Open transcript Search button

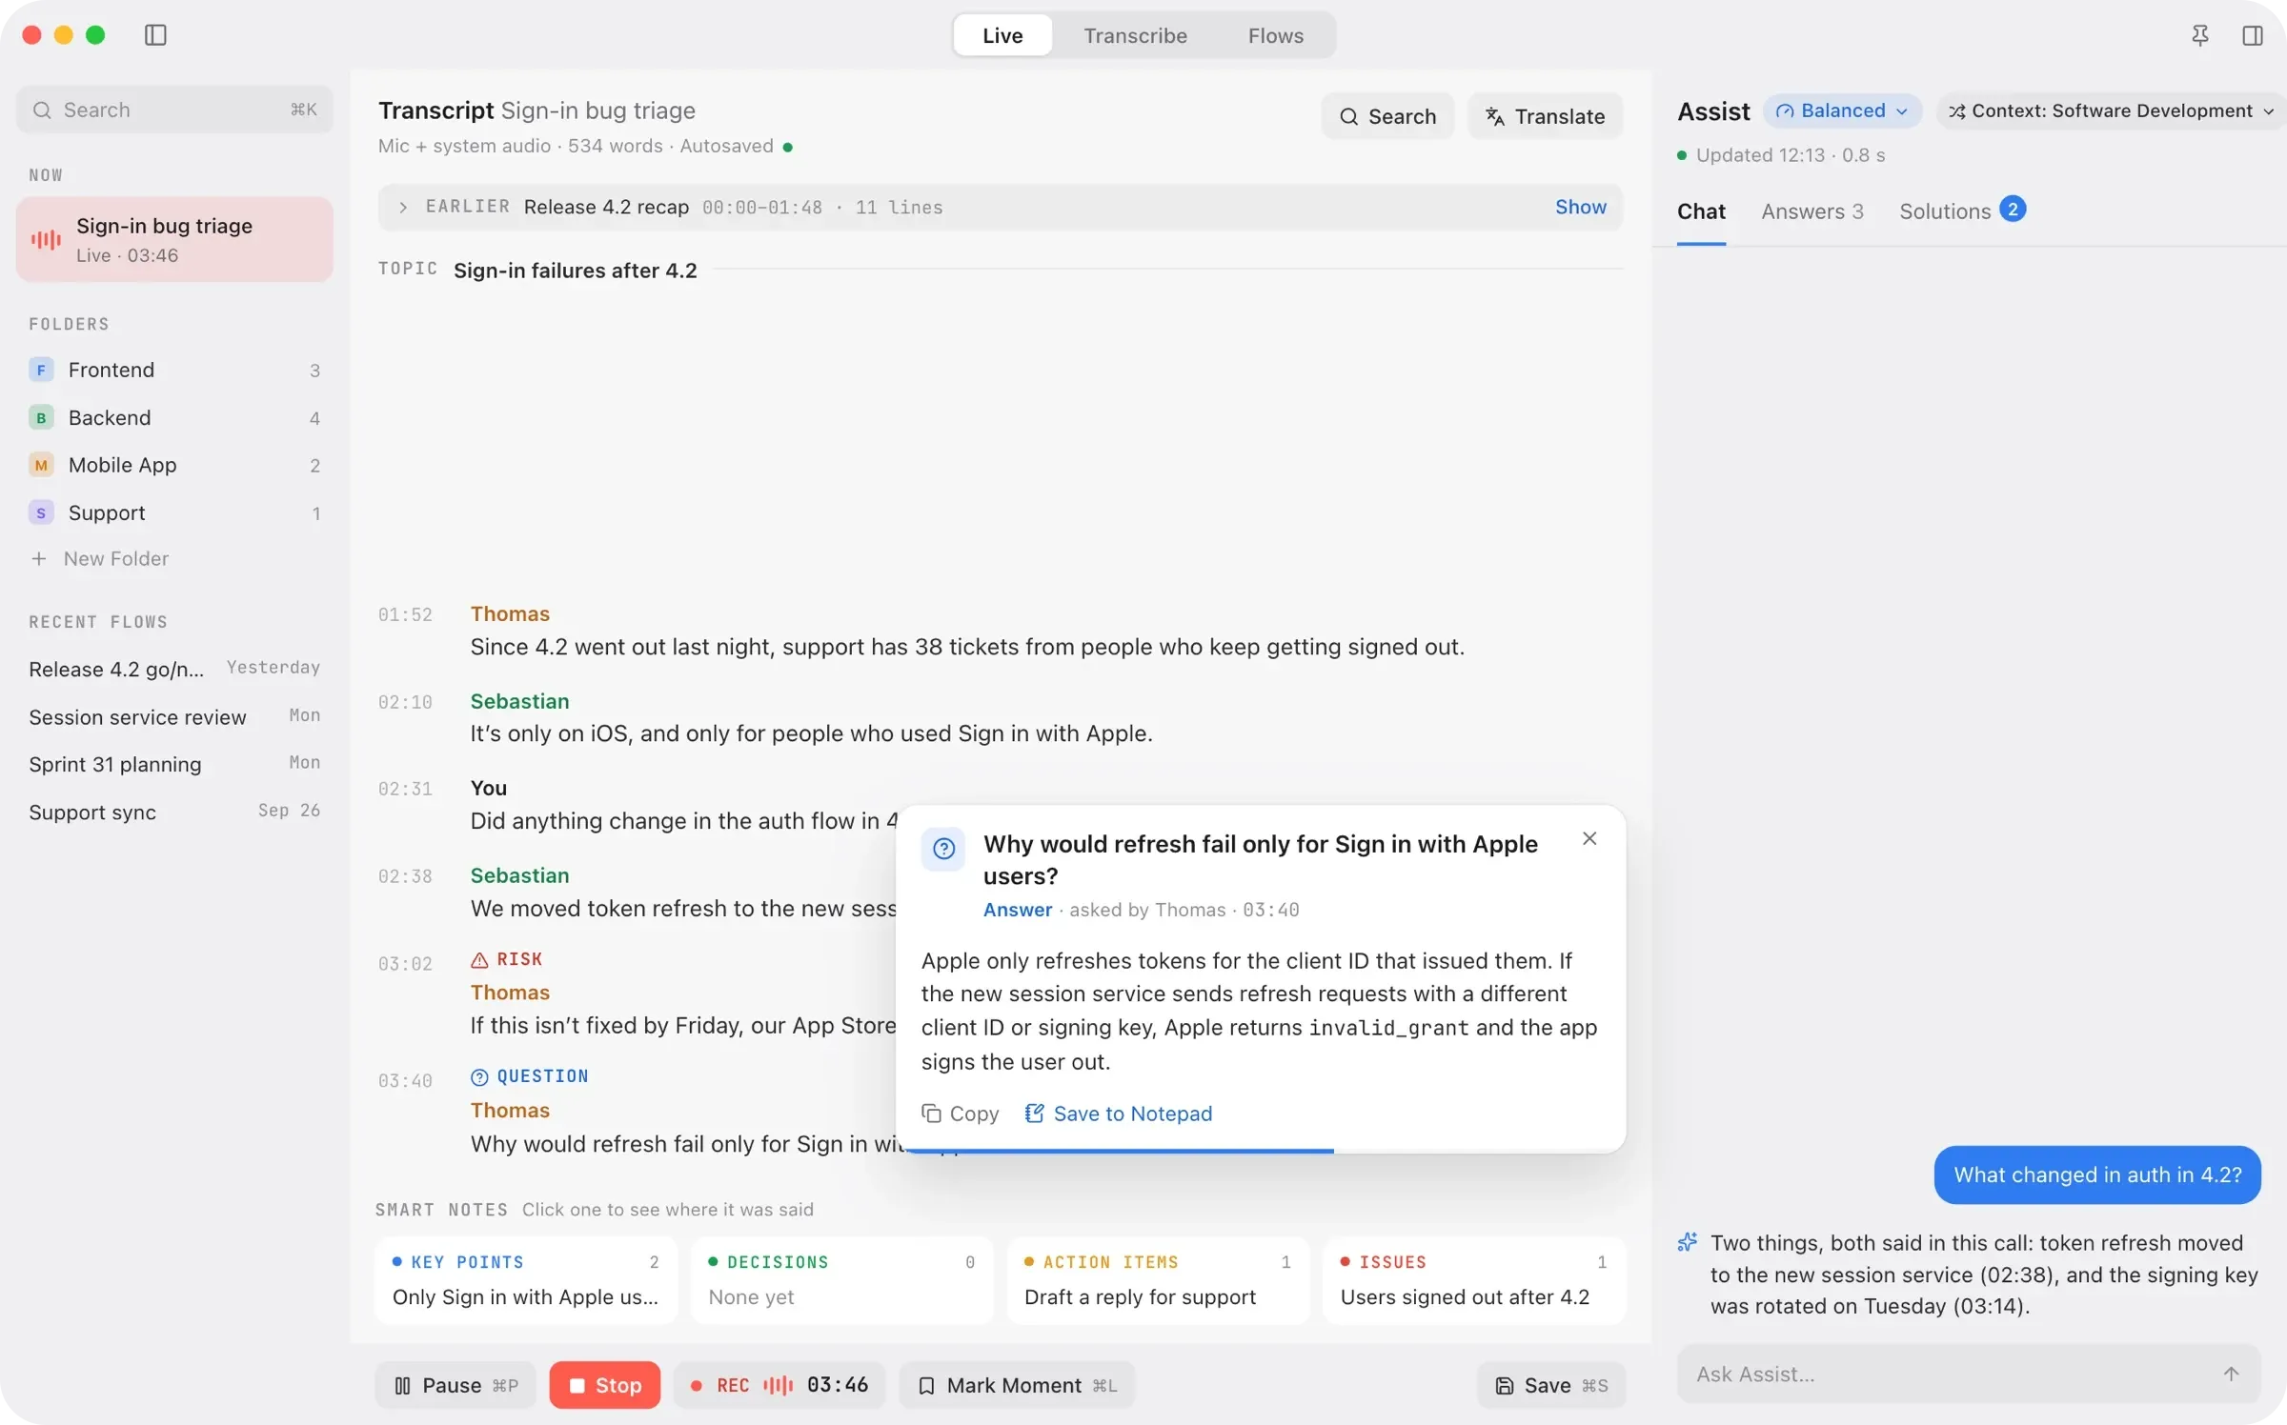(1387, 116)
